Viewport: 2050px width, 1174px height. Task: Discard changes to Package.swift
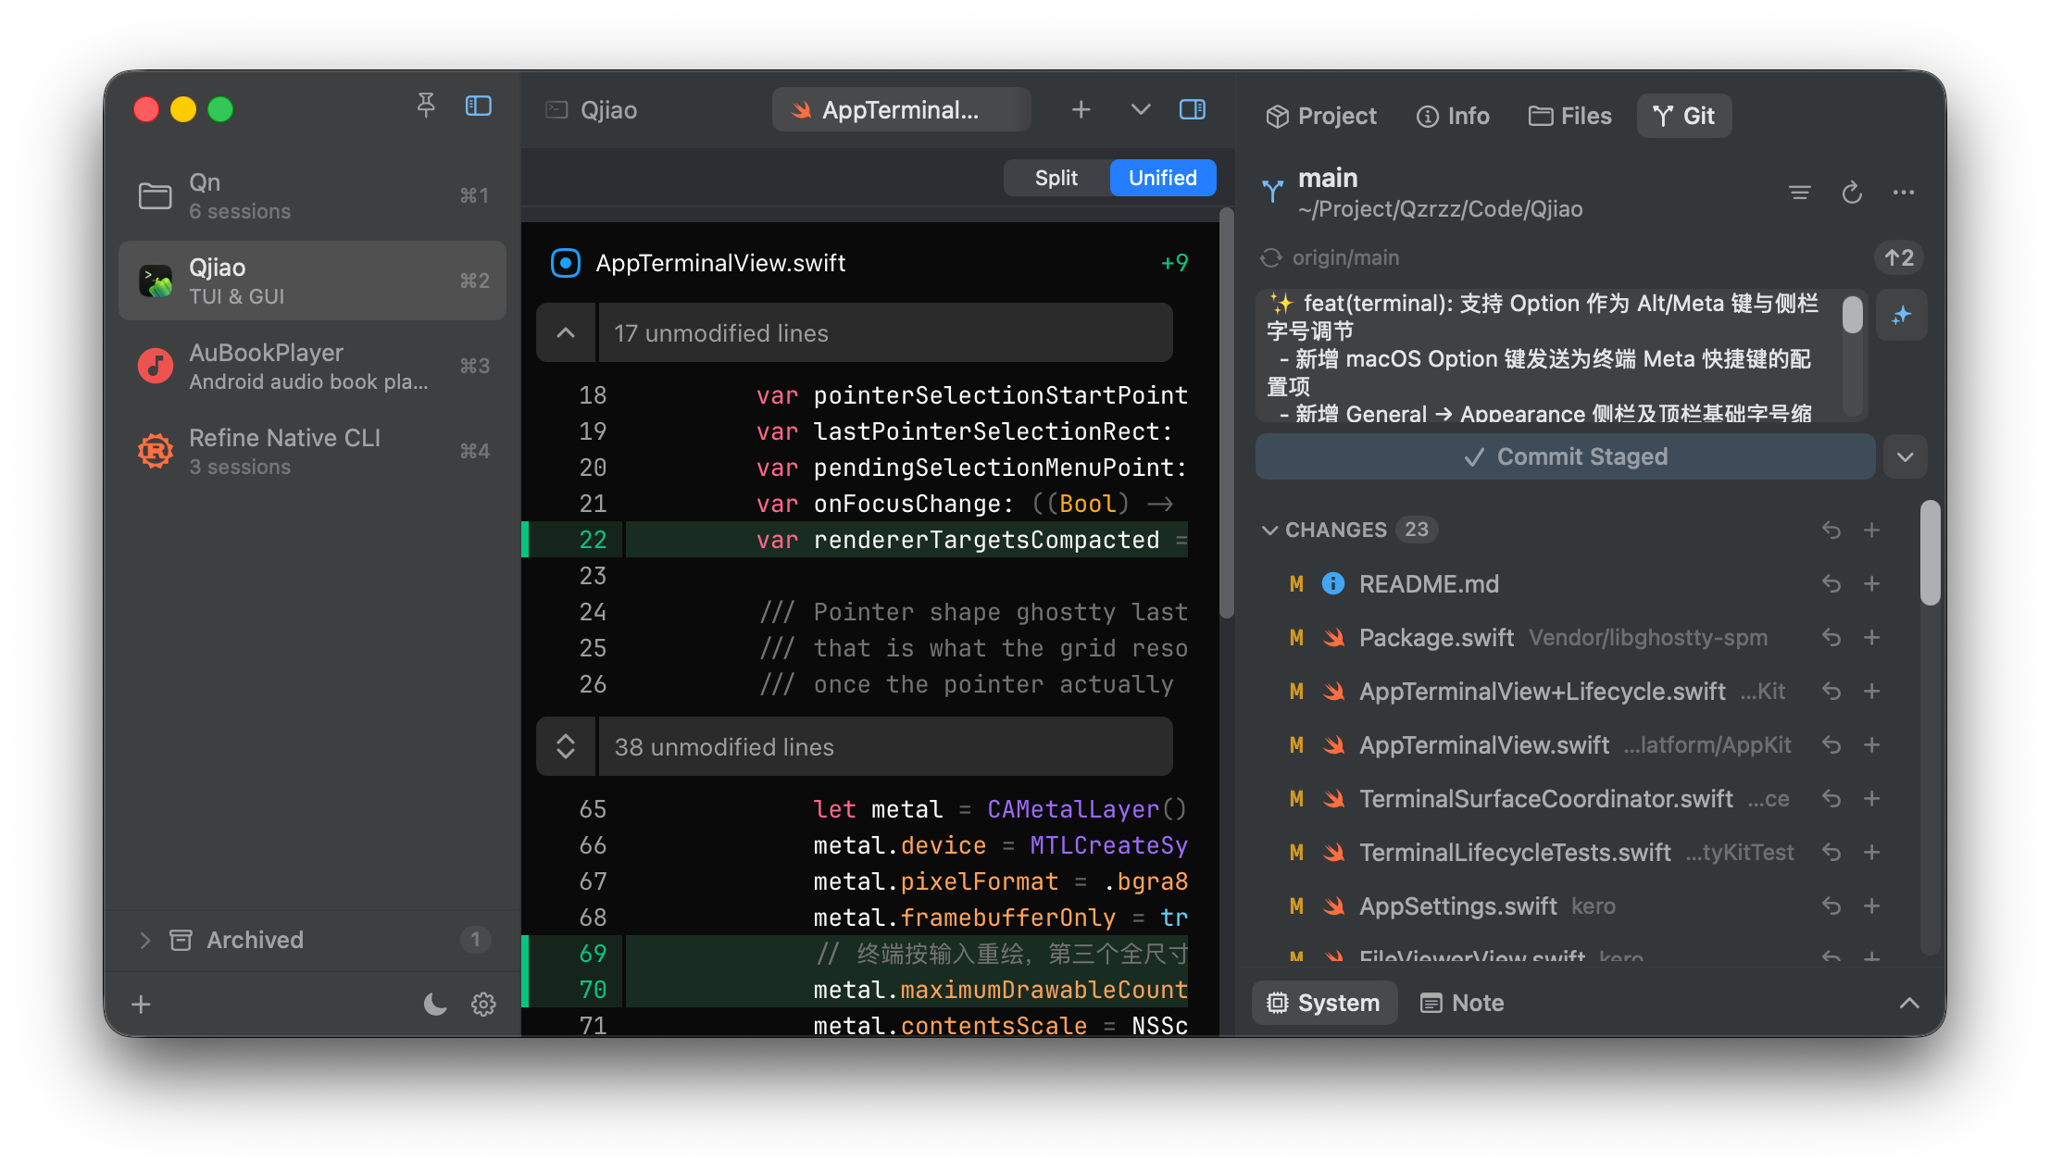coord(1831,637)
